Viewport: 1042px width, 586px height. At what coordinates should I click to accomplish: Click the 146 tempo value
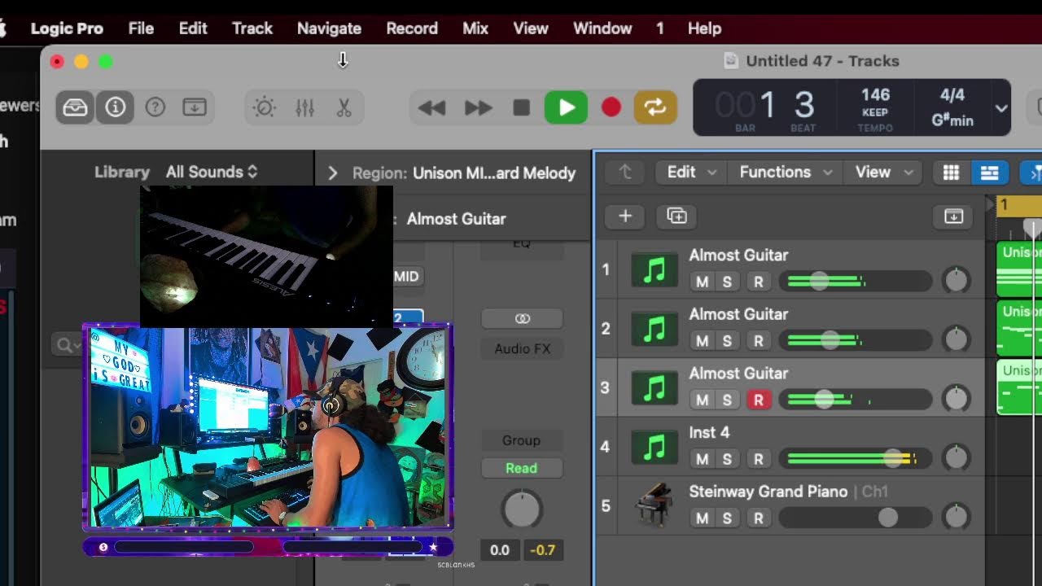point(875,95)
